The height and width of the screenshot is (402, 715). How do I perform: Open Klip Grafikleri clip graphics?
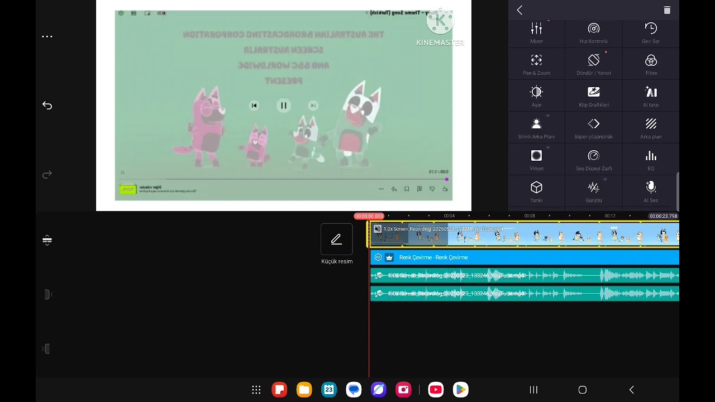(593, 97)
